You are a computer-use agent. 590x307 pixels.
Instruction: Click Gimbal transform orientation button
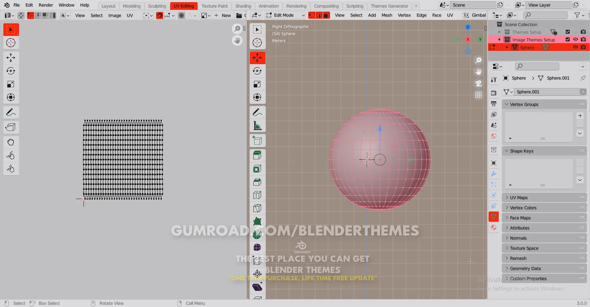pos(475,15)
